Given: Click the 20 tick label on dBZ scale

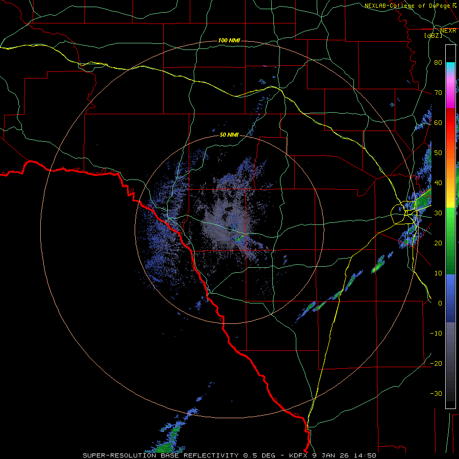Looking at the screenshot, I should pos(438,243).
